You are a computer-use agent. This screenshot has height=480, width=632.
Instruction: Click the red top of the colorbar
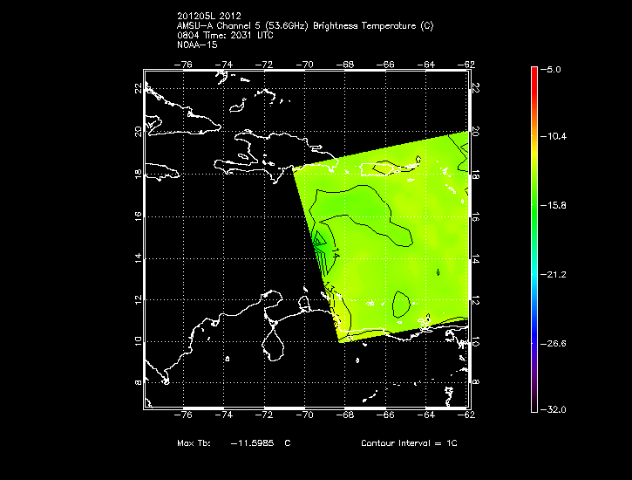click(x=533, y=72)
